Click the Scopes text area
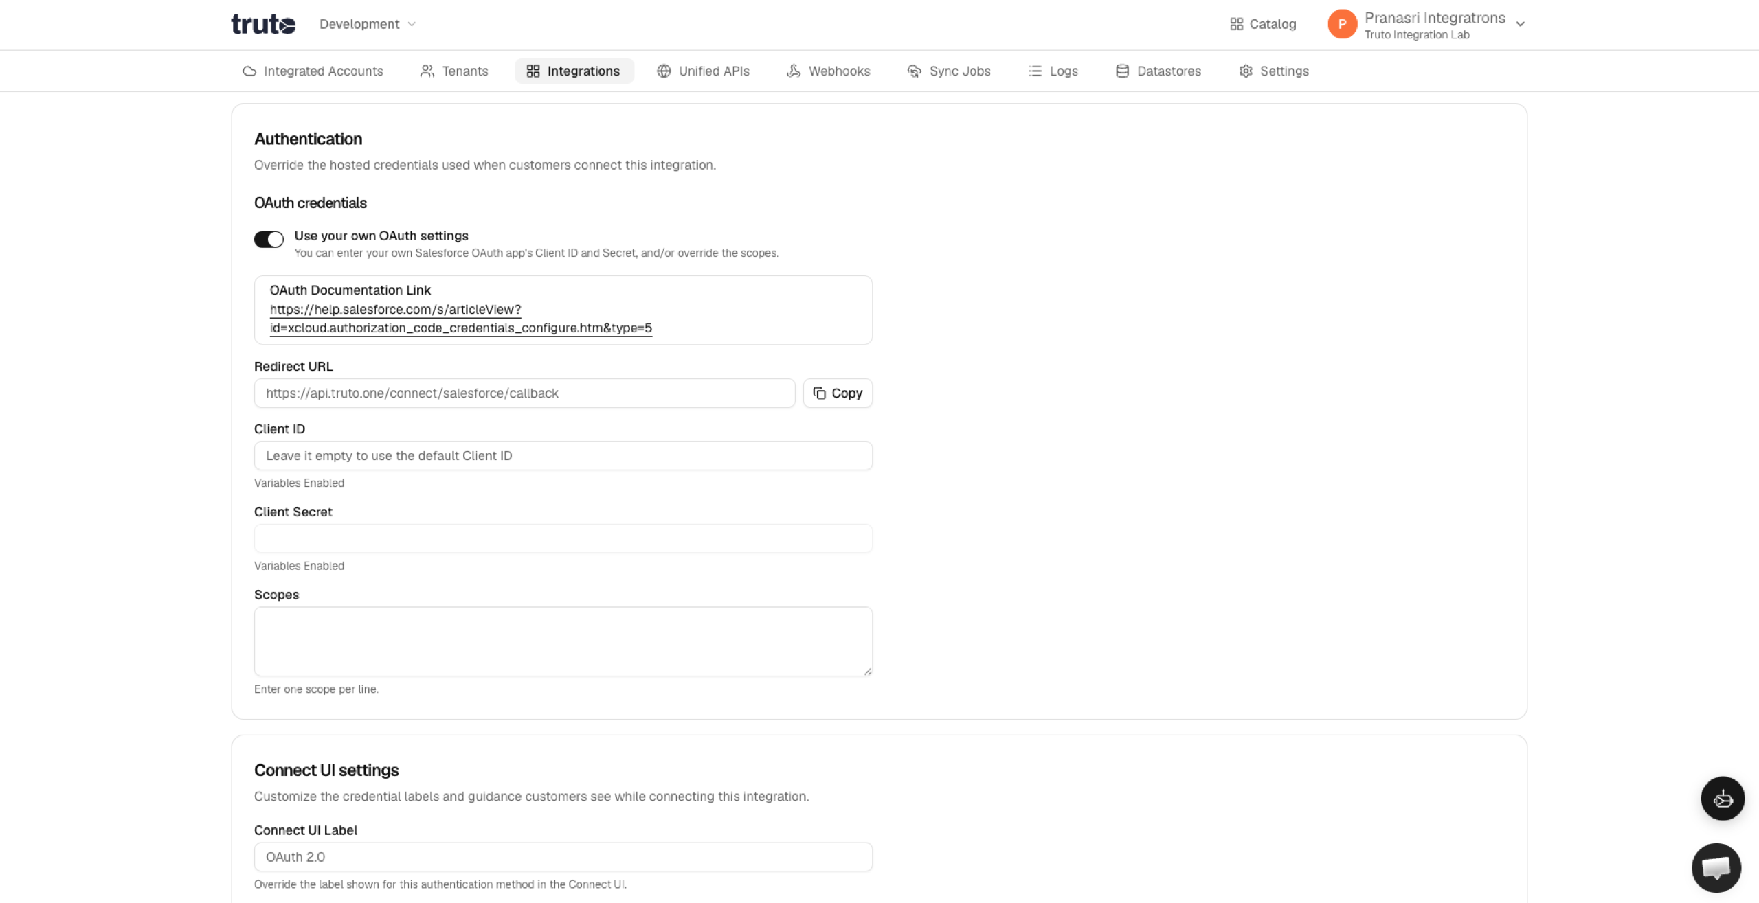The image size is (1759, 903). (x=563, y=641)
